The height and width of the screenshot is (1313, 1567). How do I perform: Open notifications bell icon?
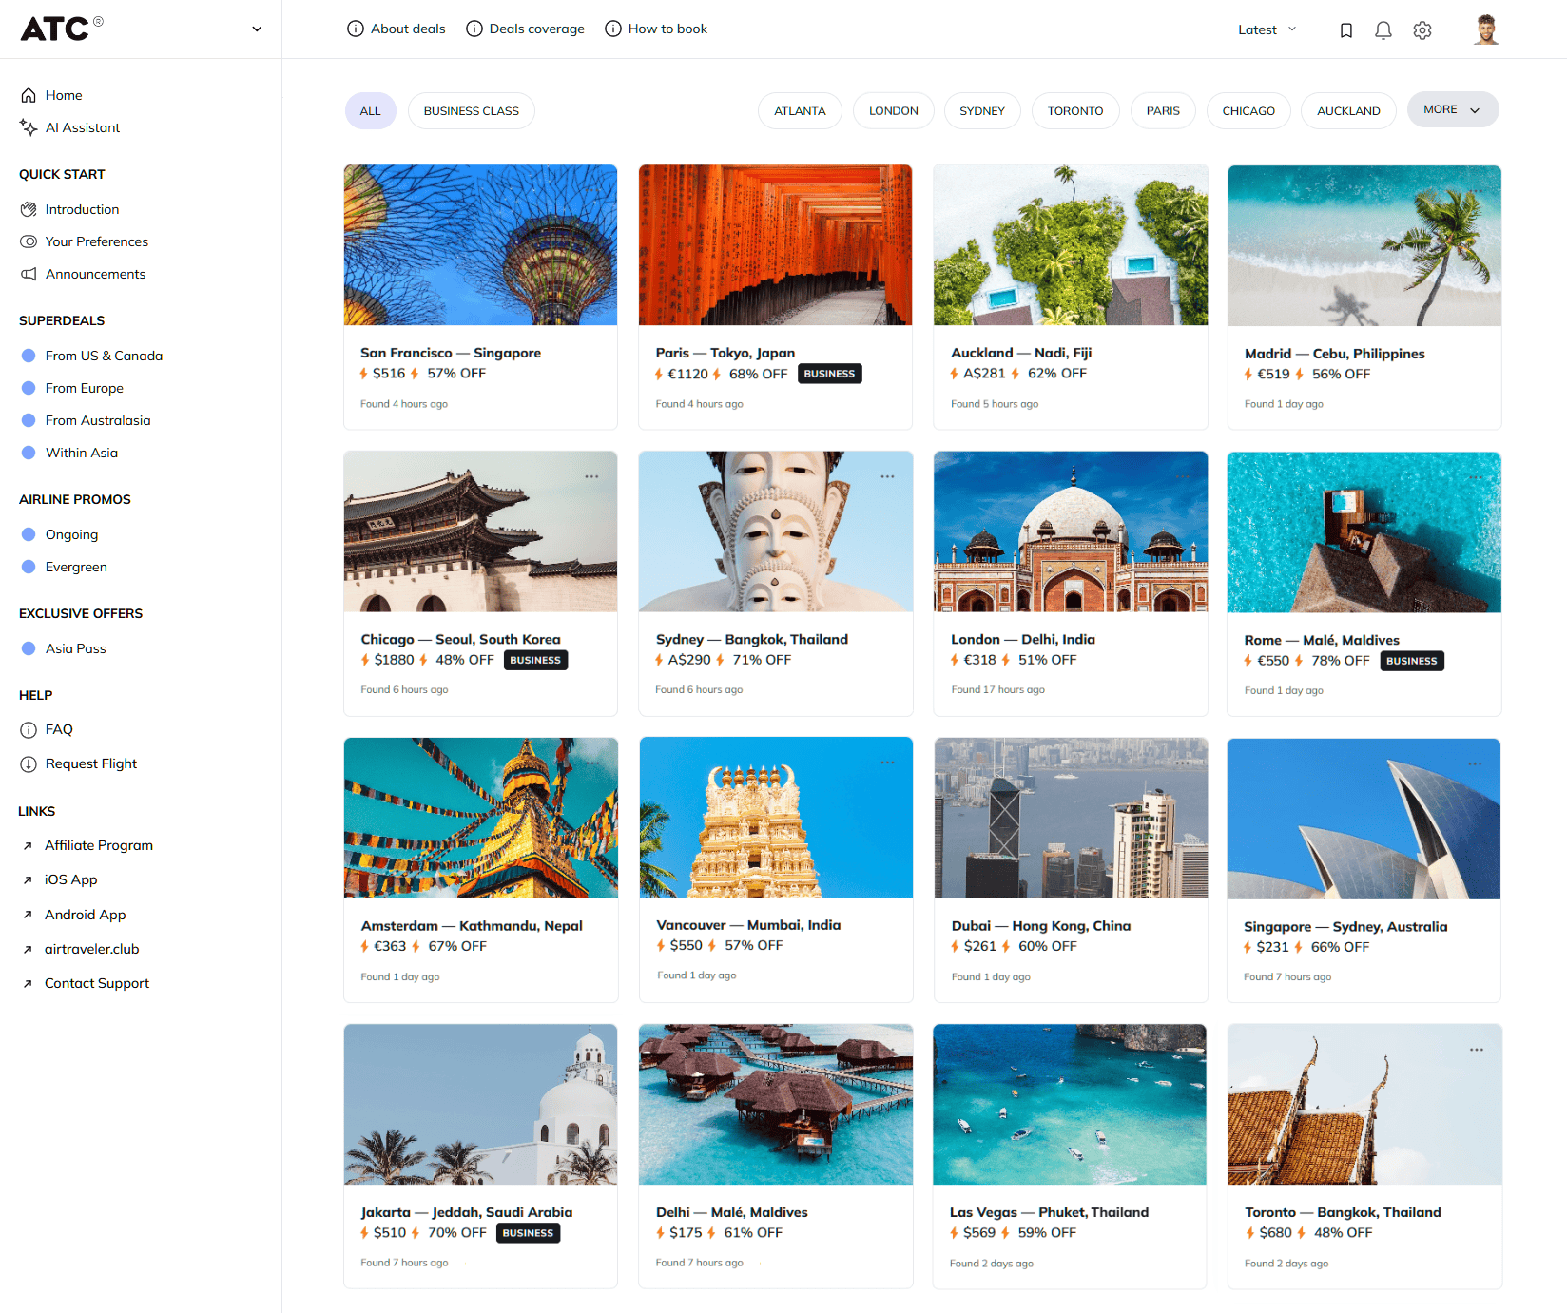coord(1383,30)
